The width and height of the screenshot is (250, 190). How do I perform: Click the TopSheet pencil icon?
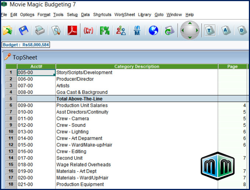coord(7,57)
